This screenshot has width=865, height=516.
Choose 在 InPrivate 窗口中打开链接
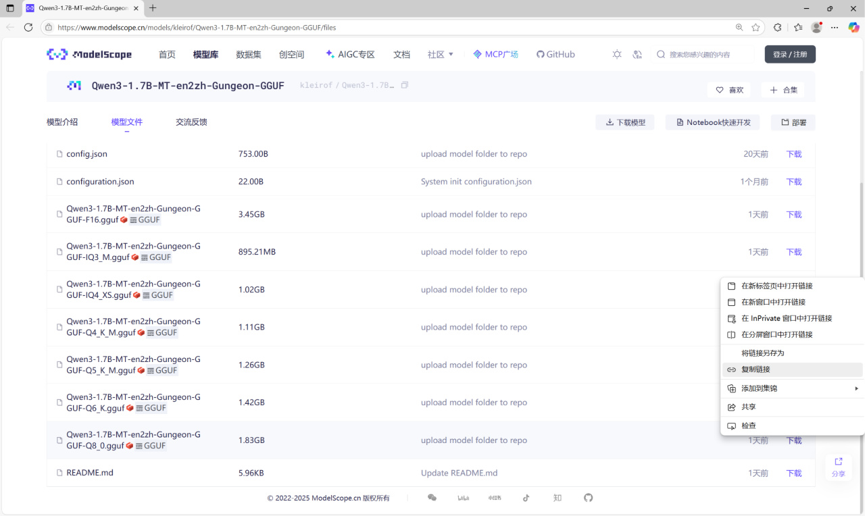click(792, 318)
